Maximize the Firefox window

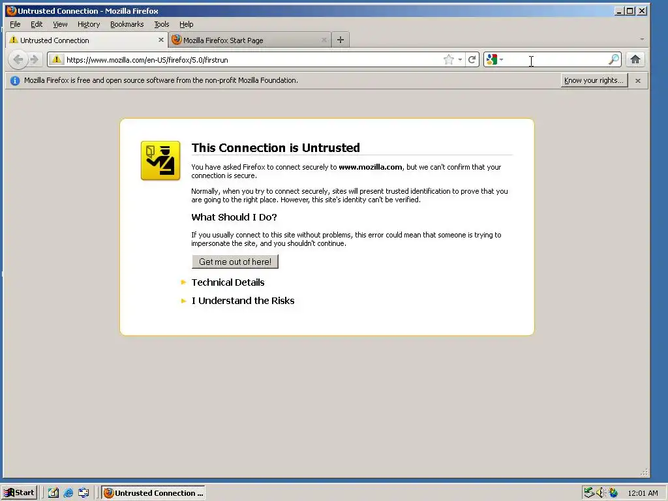click(631, 11)
